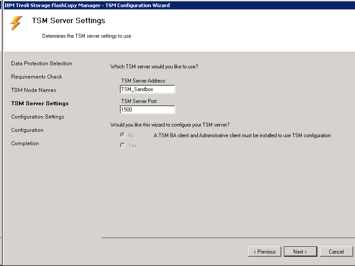This screenshot has height=266, width=355.
Task: Click the lightning bolt wizard icon
Action: point(16,23)
